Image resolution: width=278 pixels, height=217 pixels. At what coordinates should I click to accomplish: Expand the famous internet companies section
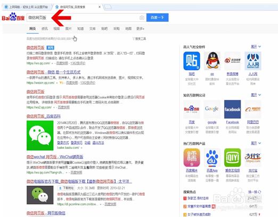pos(256,95)
